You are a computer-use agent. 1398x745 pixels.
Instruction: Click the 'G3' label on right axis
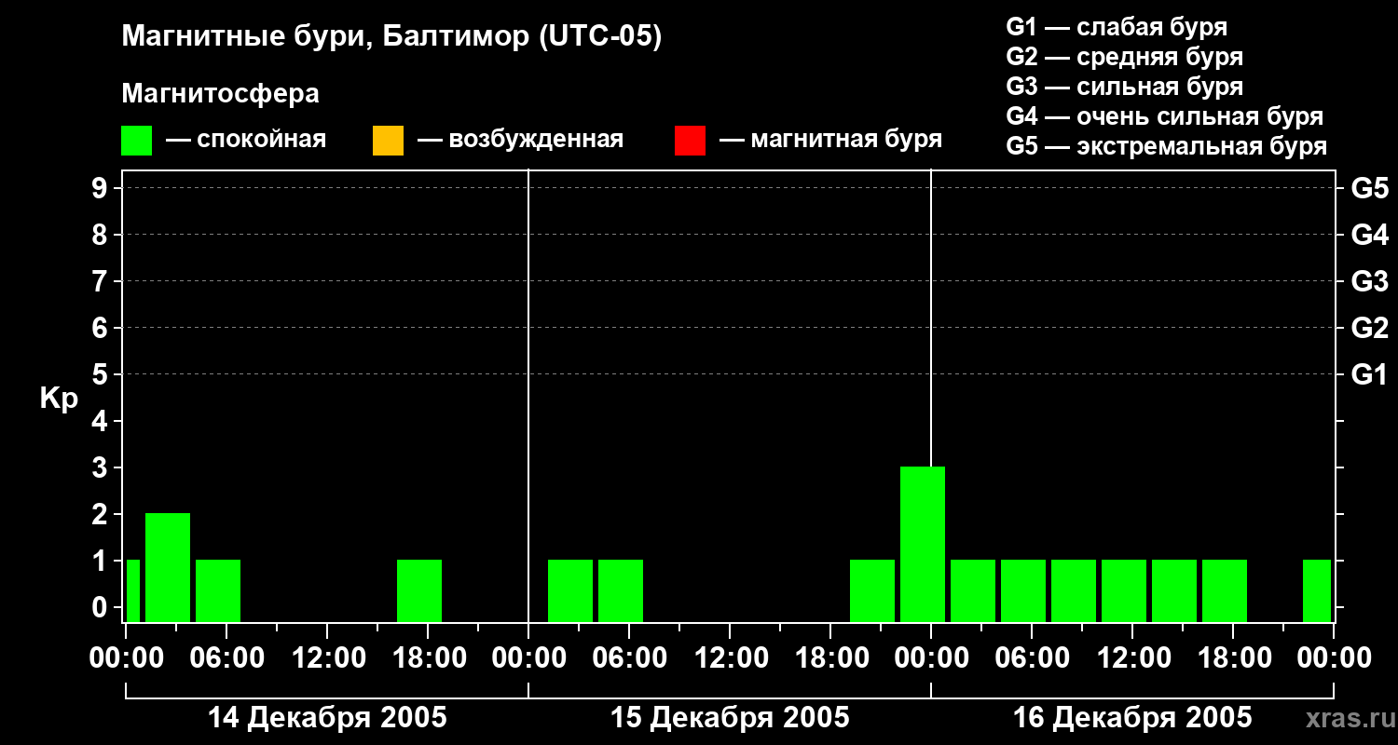pos(1370,281)
